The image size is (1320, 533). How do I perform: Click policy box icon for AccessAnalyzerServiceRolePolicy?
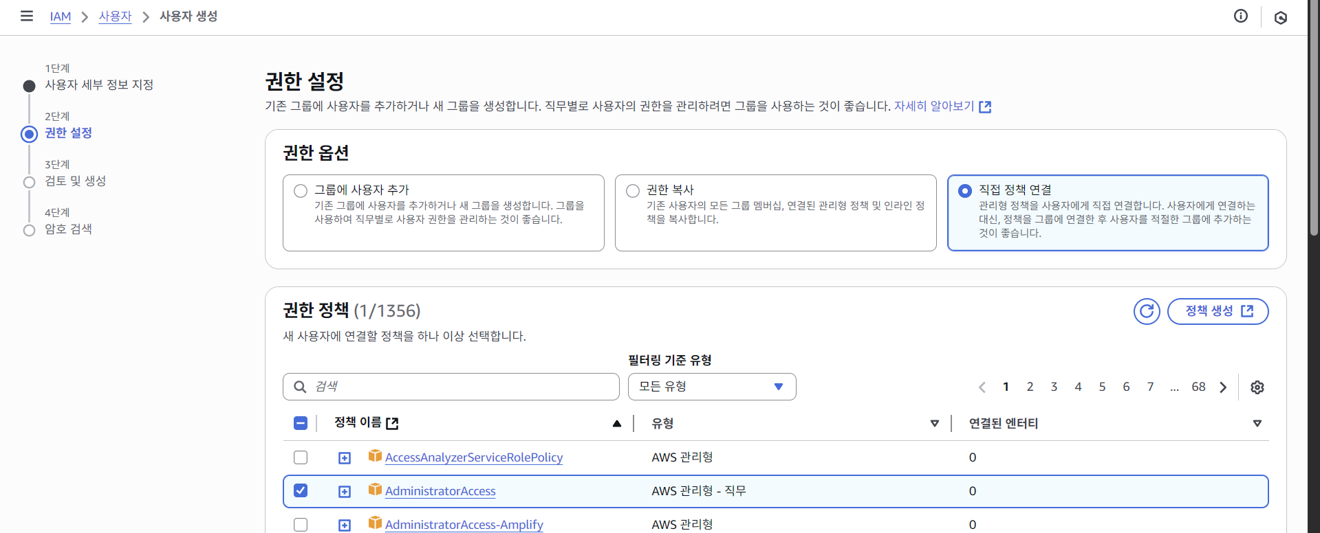click(x=375, y=455)
